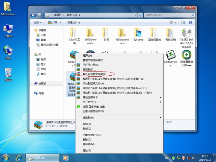Click the Back navigation arrow button
The height and width of the screenshot is (162, 216).
pyautogui.click(x=33, y=15)
